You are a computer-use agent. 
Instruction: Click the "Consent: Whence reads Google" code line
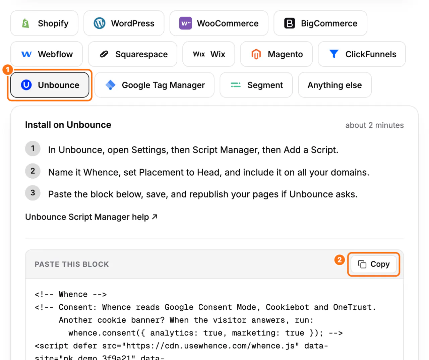[x=205, y=307]
